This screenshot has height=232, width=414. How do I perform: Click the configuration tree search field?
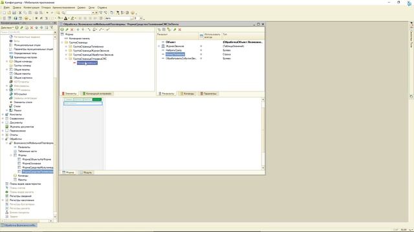click(27, 32)
